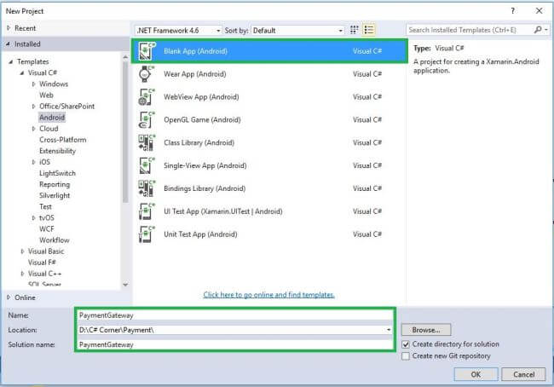Expand the Recent section

pos(9,28)
